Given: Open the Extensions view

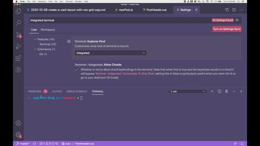Looking at the screenshot, I should click(18, 58).
